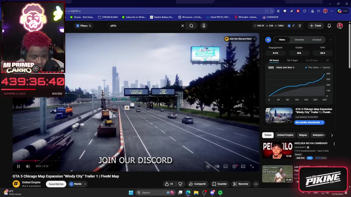Image resolution: width=351 pixels, height=197 pixels.
Task: Open the United Empire channel name link
Action: 31,182
